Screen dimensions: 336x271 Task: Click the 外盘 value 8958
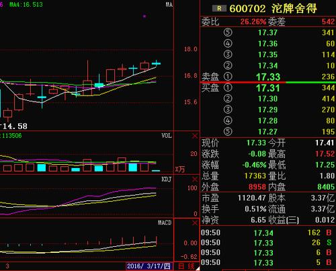pyautogui.click(x=257, y=187)
